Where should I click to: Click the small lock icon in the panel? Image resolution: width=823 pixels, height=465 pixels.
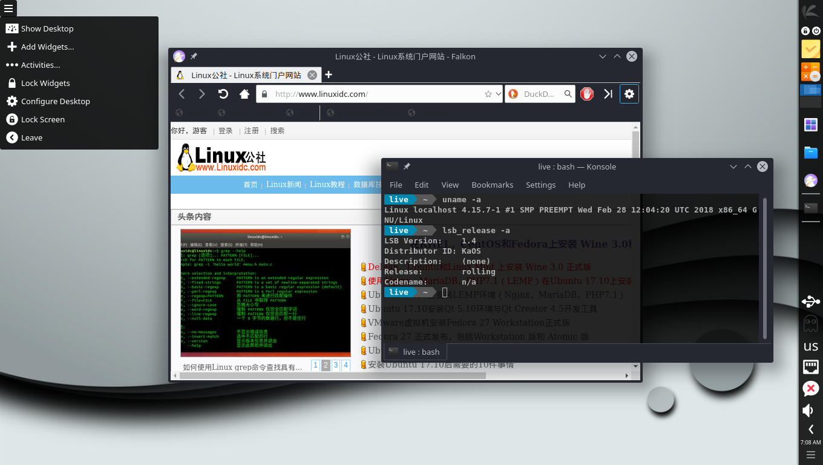pos(805,31)
